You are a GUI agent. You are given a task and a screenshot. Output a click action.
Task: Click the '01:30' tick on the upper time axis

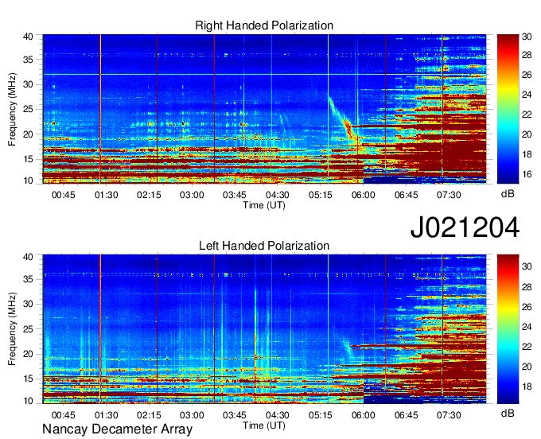pos(107,195)
